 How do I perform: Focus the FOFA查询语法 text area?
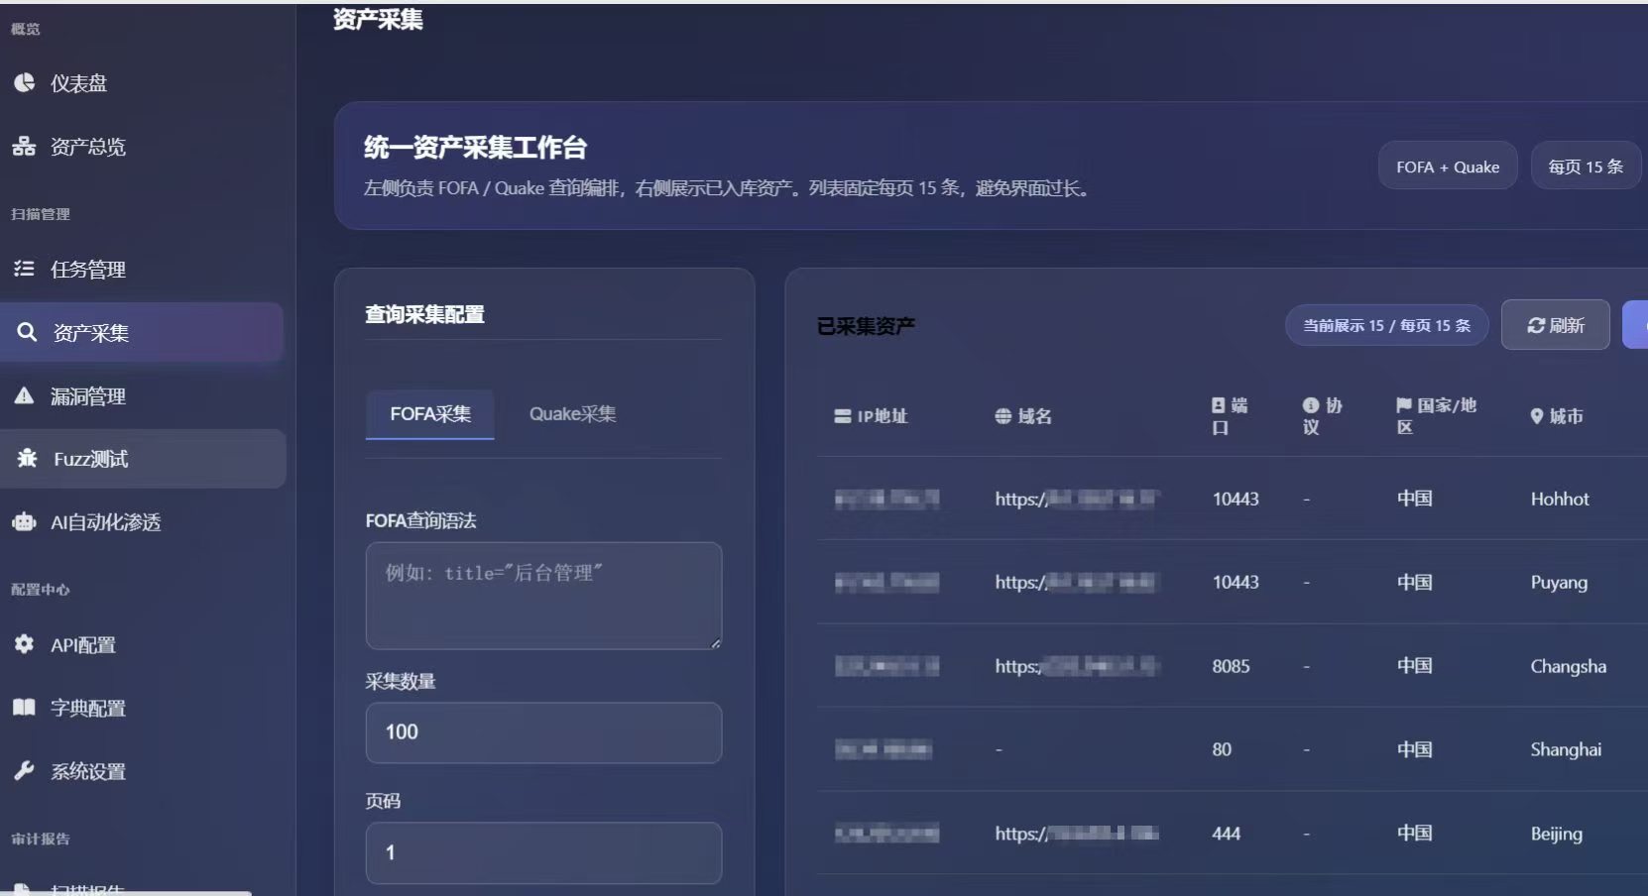click(543, 596)
